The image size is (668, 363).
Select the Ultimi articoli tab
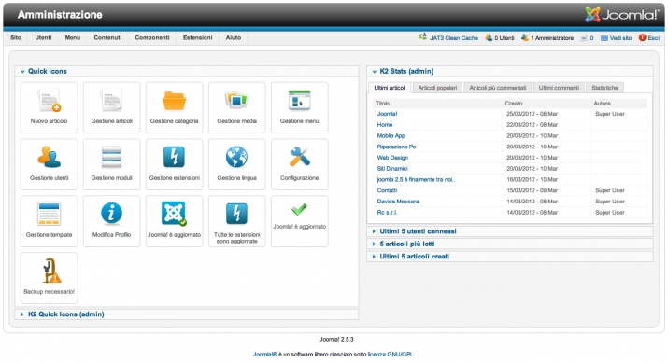click(x=390, y=88)
